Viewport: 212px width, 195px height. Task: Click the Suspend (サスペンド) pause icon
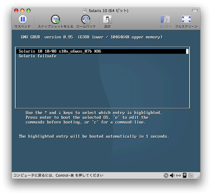click(22, 19)
